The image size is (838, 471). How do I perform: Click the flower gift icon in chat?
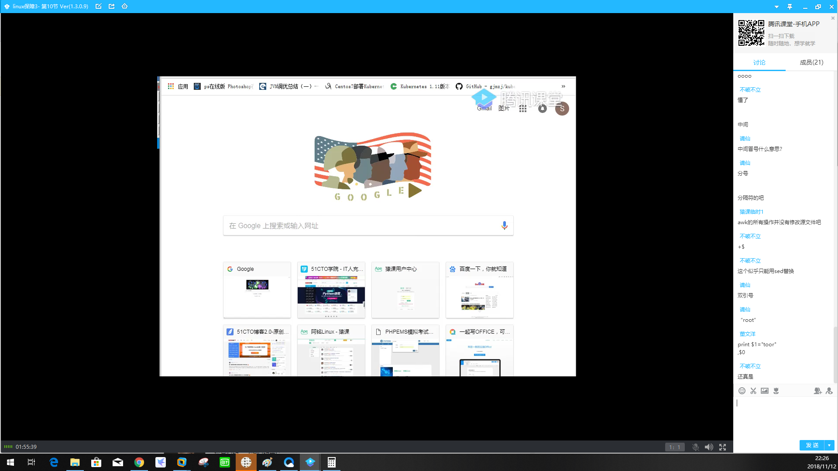pos(776,391)
